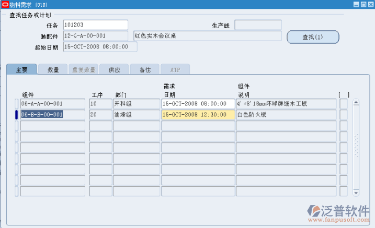The image size is (375, 228).
Task: Click the 起始日期 field
Action: tap(99, 47)
